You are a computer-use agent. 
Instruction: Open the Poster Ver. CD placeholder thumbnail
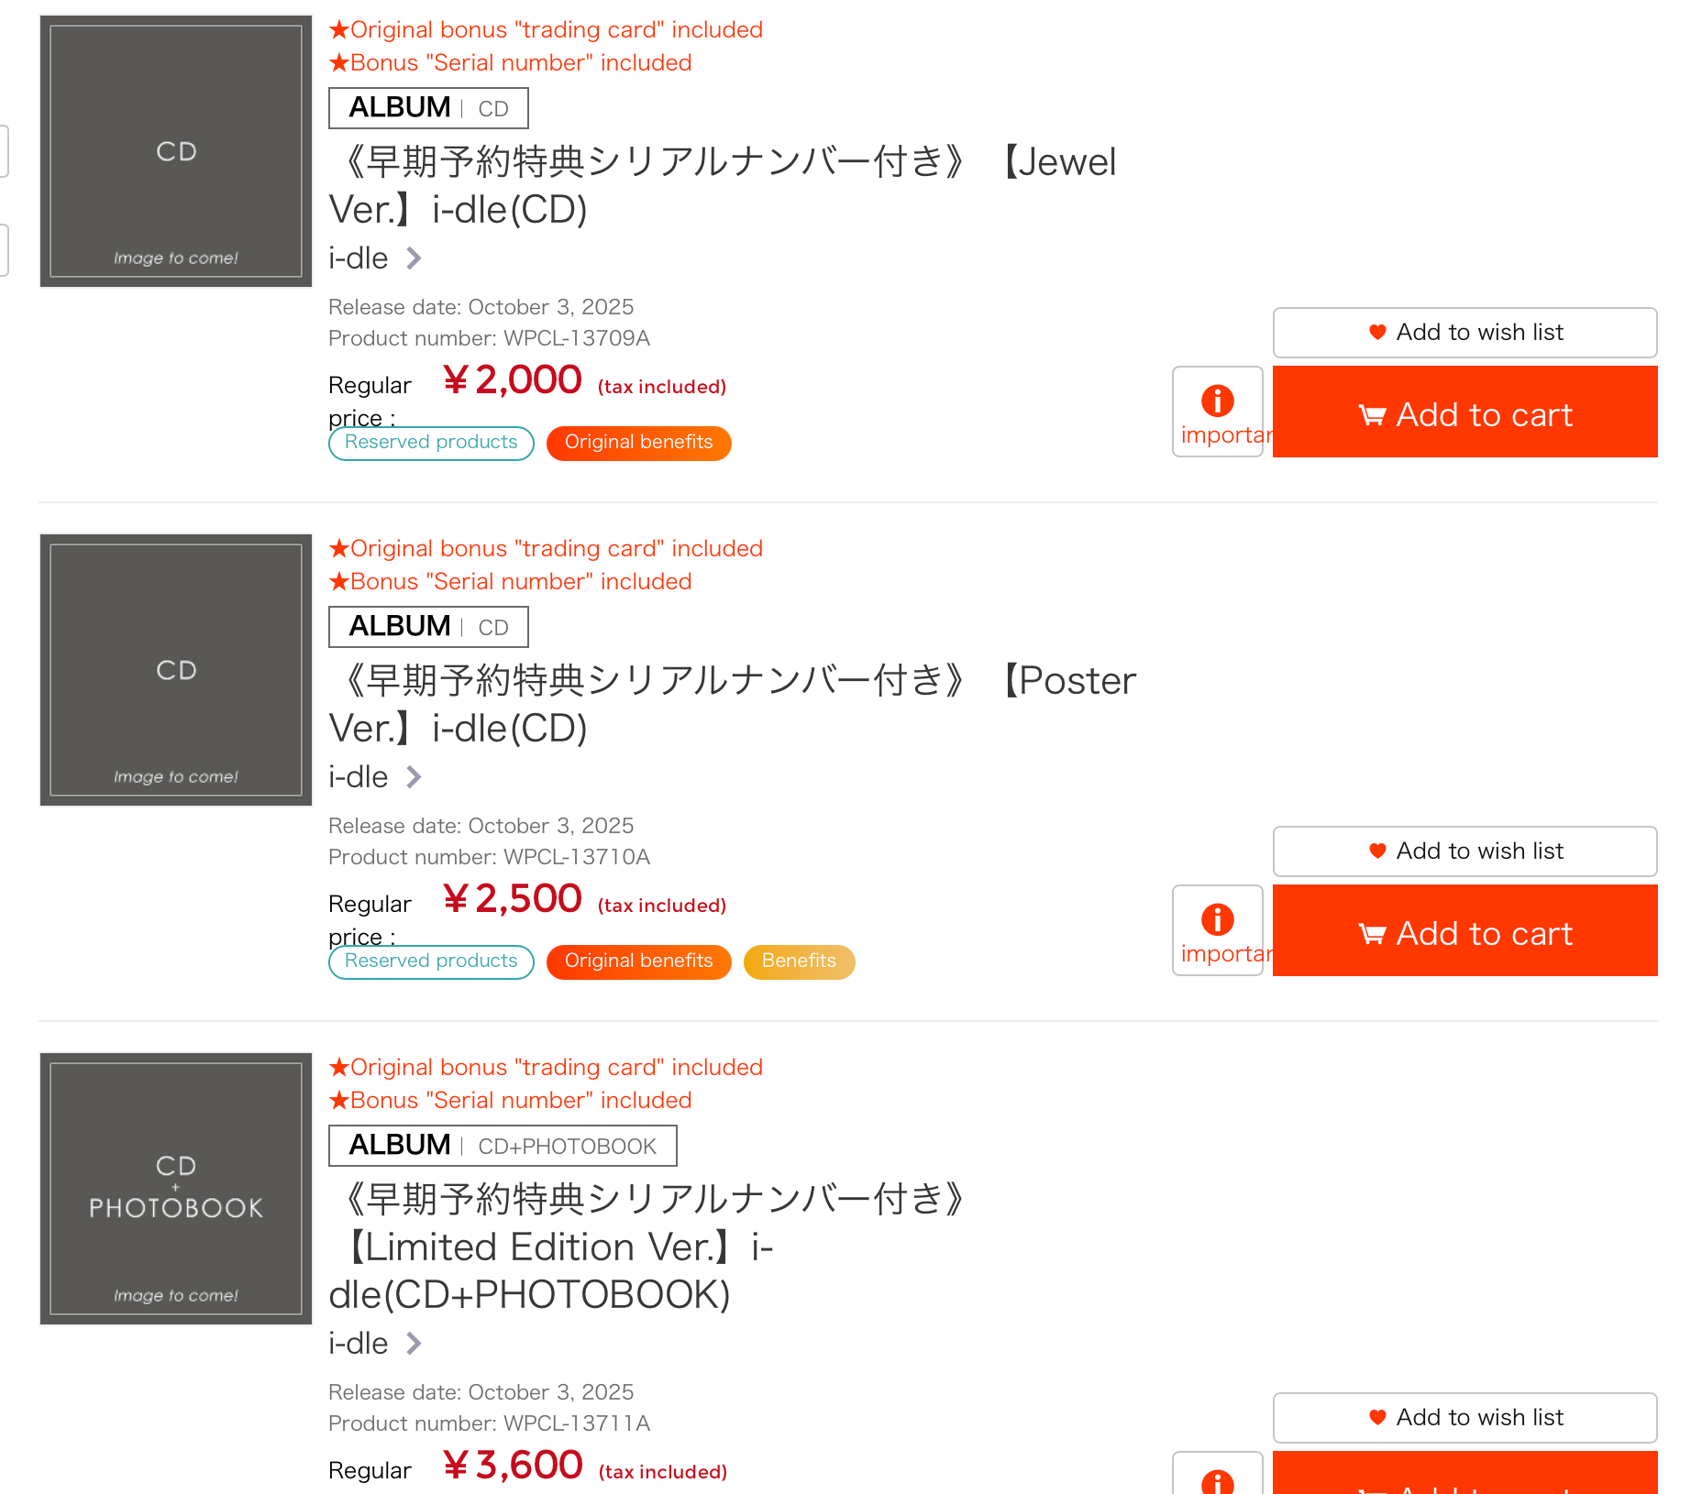[x=176, y=670]
